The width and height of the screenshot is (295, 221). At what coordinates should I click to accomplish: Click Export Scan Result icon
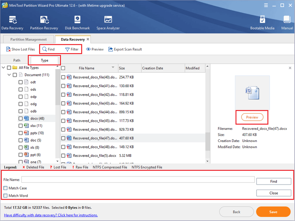(x=110, y=49)
